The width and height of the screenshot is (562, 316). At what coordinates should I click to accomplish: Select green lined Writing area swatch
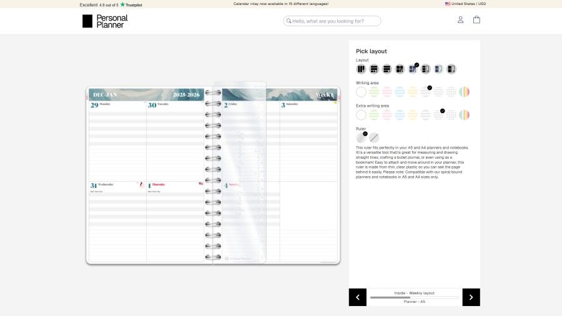(374, 92)
